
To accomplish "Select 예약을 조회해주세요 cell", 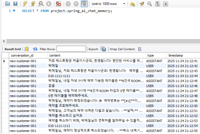I will tap(96, 106).
